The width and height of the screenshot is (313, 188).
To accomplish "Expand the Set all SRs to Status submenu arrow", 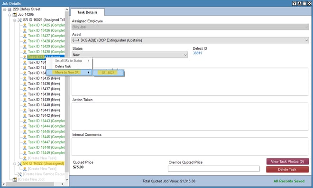I will [x=89, y=61].
